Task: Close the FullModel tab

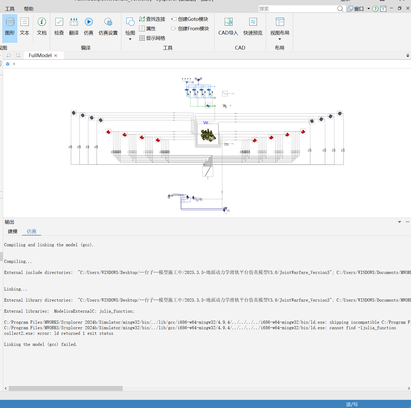Action: coord(56,56)
